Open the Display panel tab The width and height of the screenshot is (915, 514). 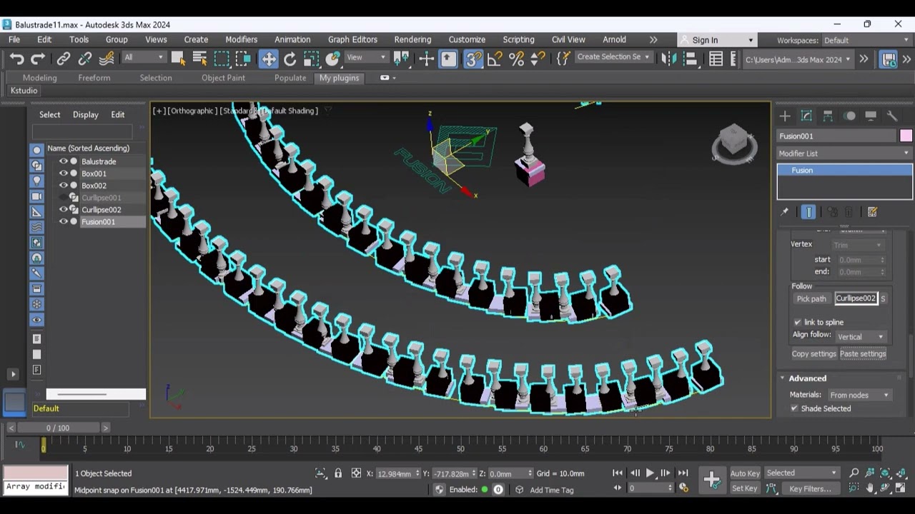coord(871,116)
